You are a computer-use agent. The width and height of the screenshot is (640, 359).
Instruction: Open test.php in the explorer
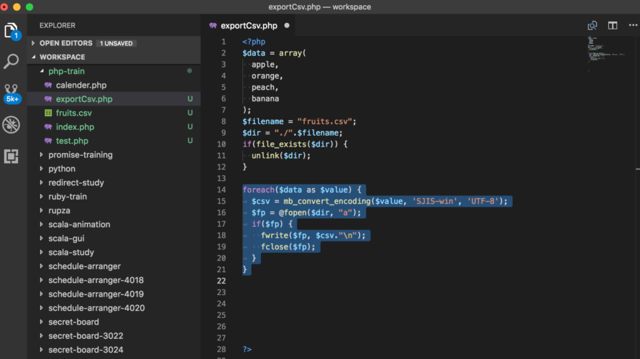coord(114,141)
